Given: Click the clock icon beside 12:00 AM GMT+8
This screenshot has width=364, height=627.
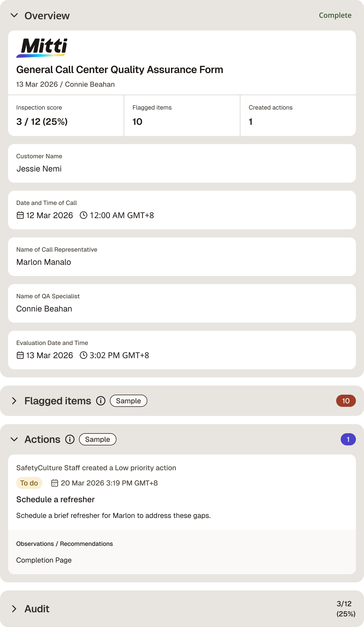Looking at the screenshot, I should coord(84,215).
